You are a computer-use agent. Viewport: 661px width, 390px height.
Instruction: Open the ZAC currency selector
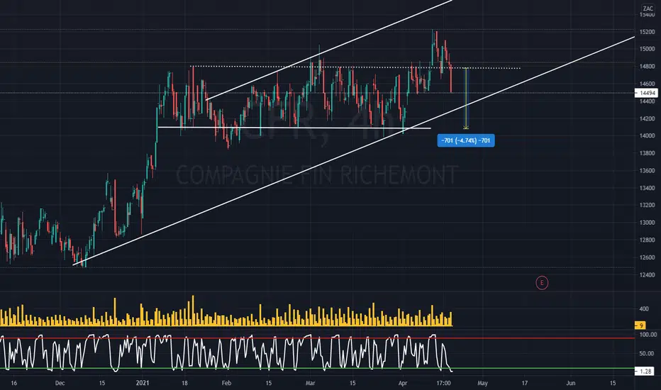pyautogui.click(x=648, y=9)
